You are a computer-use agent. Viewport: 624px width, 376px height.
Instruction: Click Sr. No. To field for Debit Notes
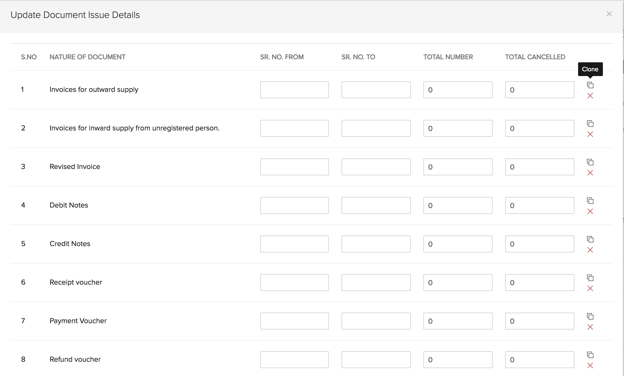[x=376, y=205]
